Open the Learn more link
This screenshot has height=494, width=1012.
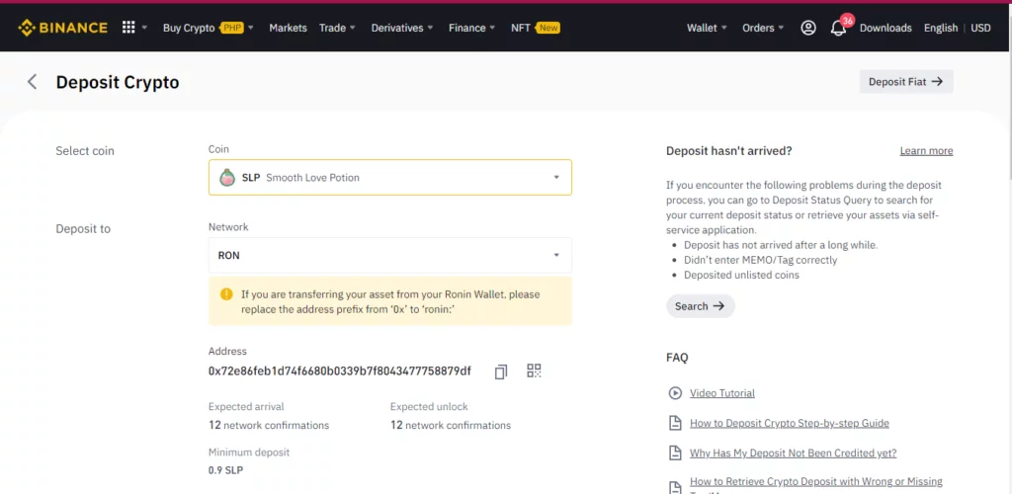[926, 151]
